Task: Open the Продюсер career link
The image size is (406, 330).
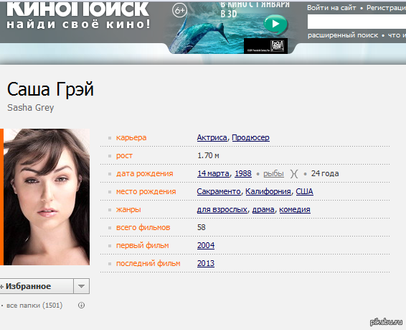Action: coord(250,137)
